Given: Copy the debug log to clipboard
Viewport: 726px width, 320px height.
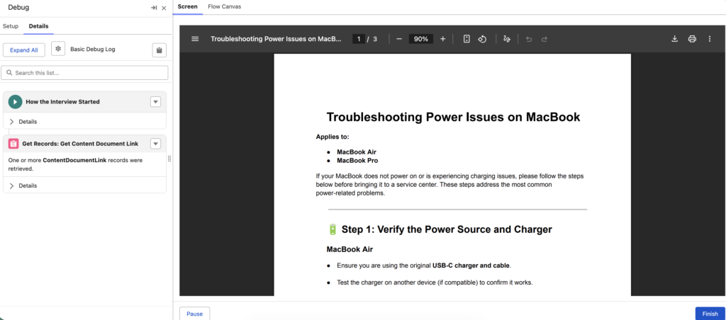Looking at the screenshot, I should (x=160, y=50).
